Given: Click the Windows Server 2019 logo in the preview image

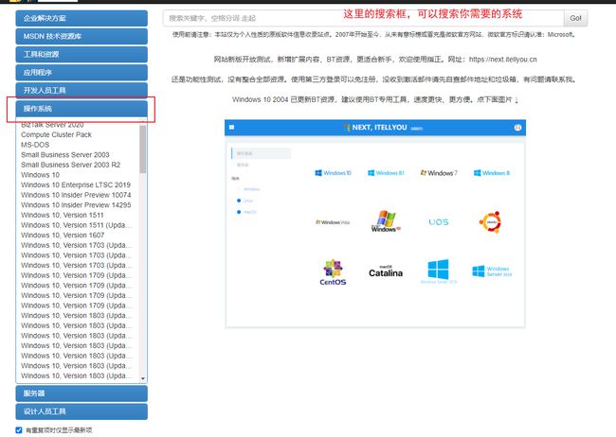Looking at the screenshot, I should coord(439,271).
